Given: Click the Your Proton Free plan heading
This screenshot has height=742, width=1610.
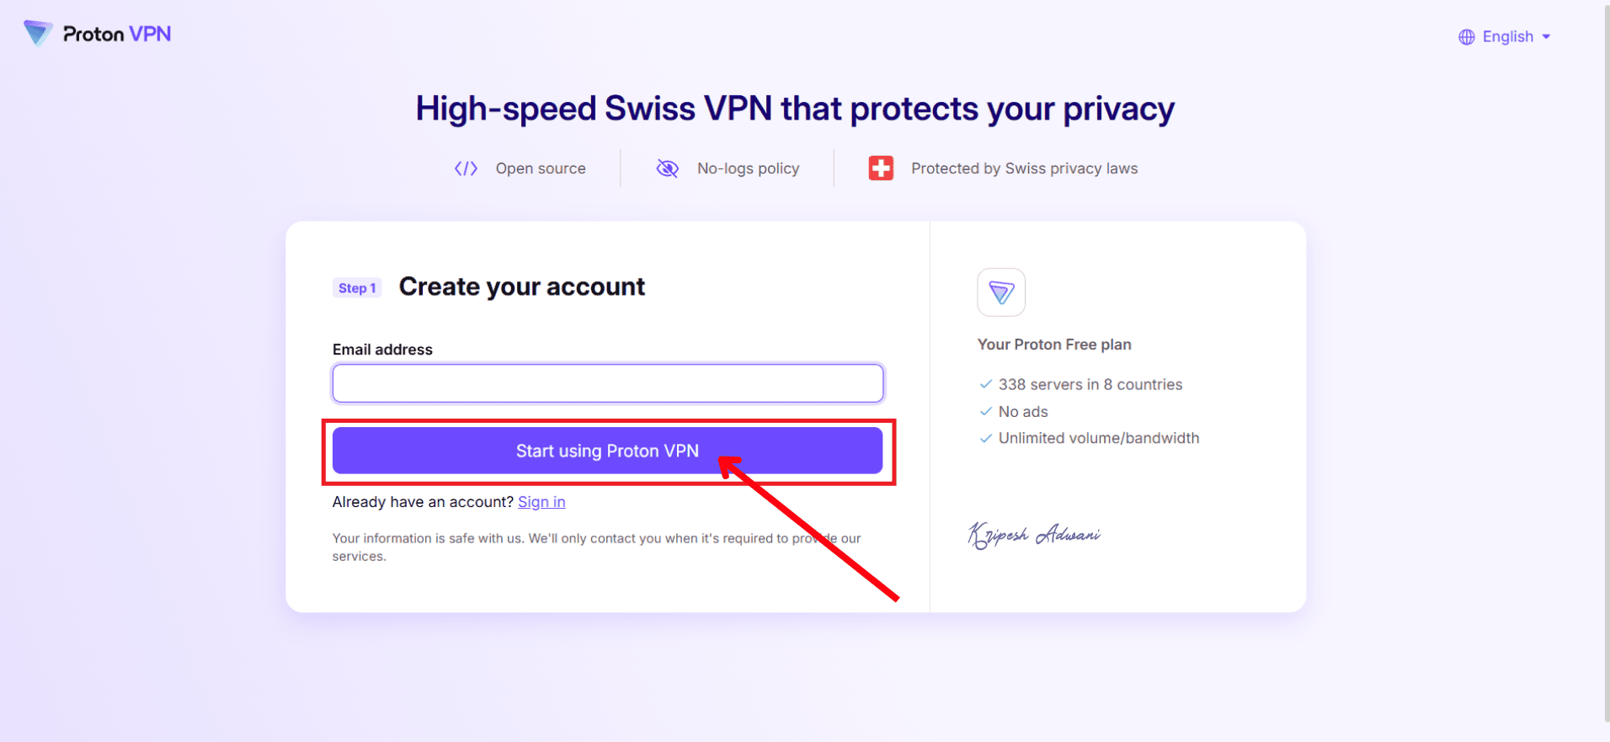Looking at the screenshot, I should pyautogui.click(x=1054, y=344).
